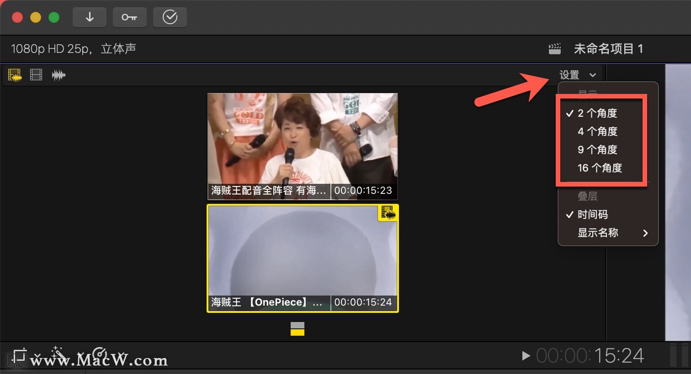Open the crop tool's dropdown chevron

37,355
